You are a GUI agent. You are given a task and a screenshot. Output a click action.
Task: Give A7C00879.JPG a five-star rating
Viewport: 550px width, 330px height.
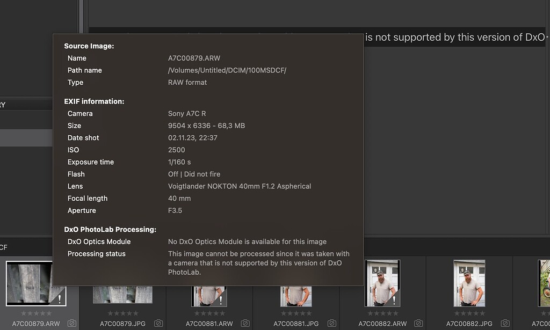coord(135,313)
